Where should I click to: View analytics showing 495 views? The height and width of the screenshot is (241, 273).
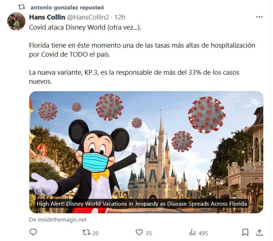point(192,232)
